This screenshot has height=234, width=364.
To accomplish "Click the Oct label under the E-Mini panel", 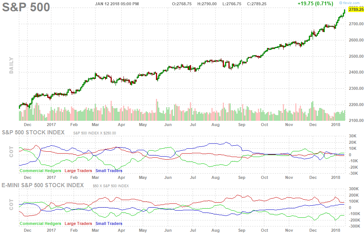I will (x=264, y=230).
